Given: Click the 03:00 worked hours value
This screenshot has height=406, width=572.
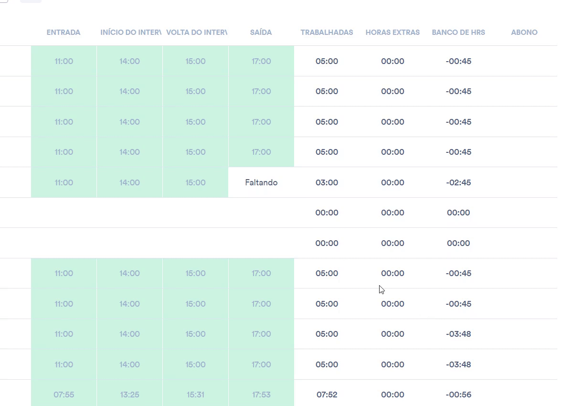Looking at the screenshot, I should [327, 182].
